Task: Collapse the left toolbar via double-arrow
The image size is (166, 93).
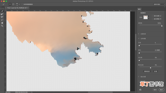Action: [1, 7]
